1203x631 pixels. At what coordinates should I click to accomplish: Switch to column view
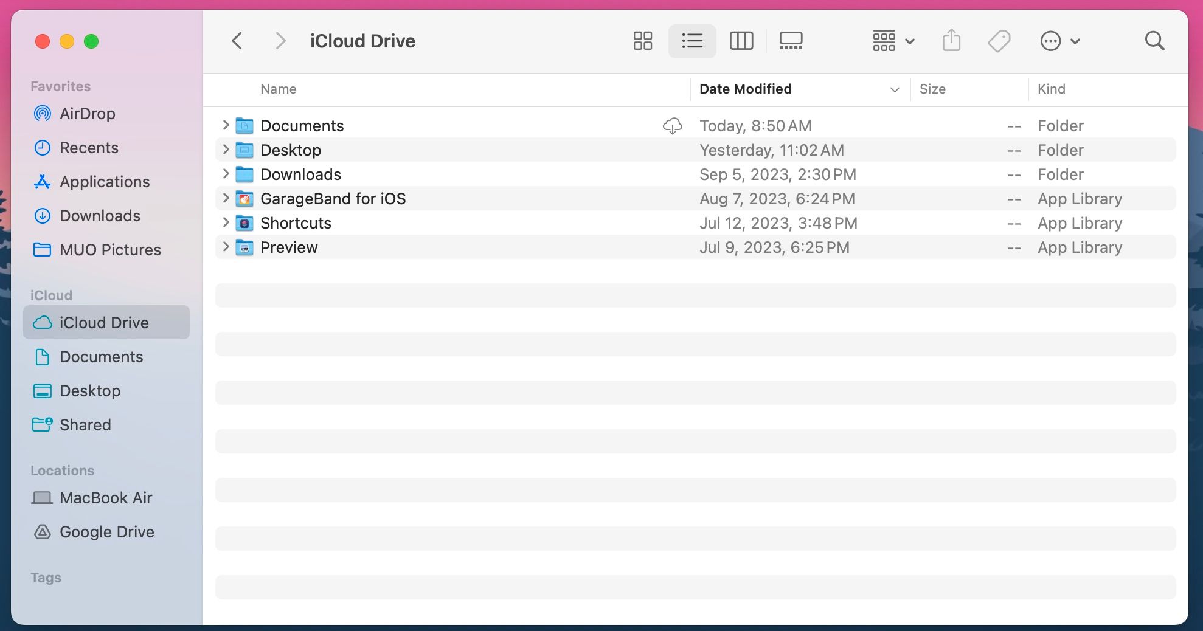pyautogui.click(x=741, y=41)
